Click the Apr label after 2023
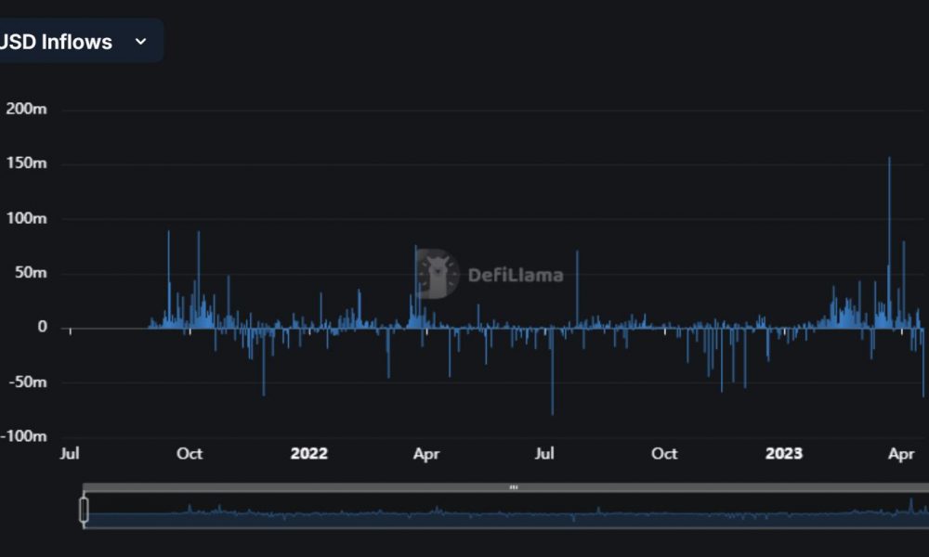This screenshot has width=929, height=557. (901, 454)
